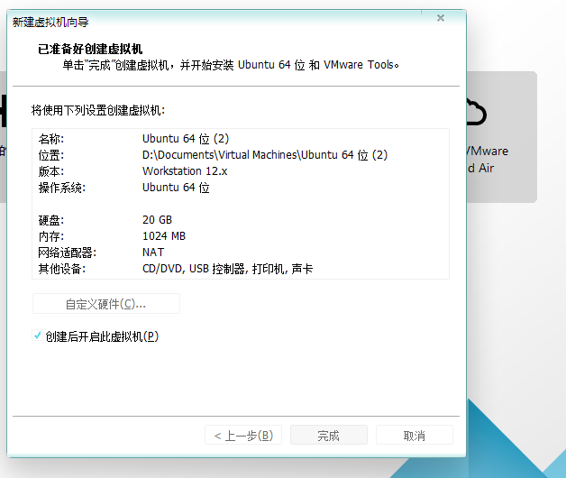This screenshot has width=566, height=478.
Task: Click the VMware Air text in background window
Action: (x=487, y=160)
